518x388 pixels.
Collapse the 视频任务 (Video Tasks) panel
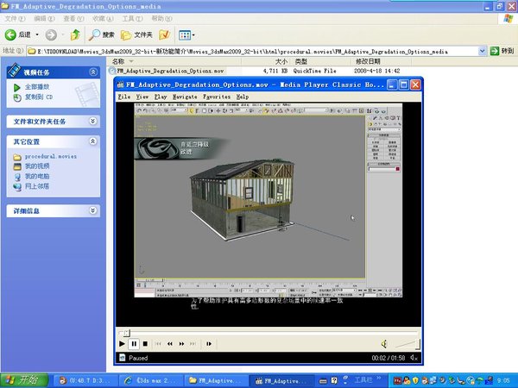pyautogui.click(x=92, y=72)
